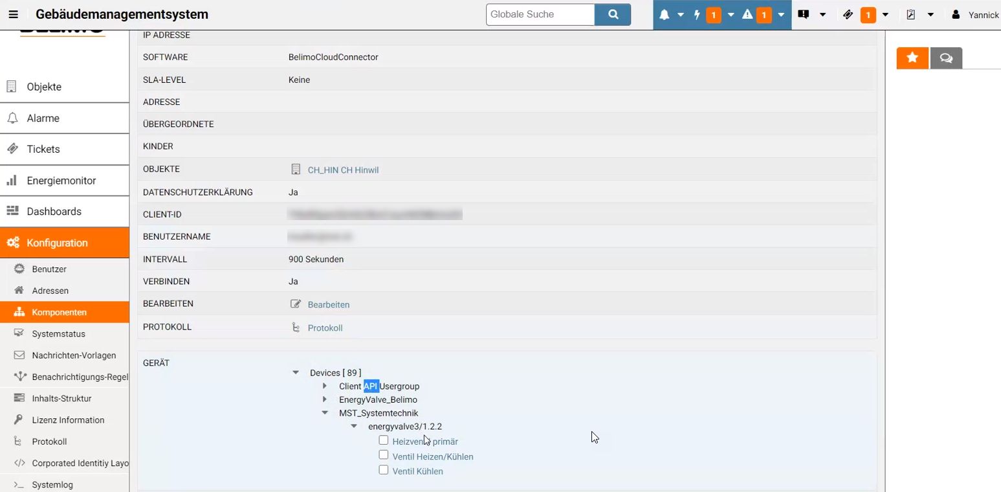This screenshot has width=1001, height=492.
Task: Tick the Ventil Kühlen checkbox
Action: 384,470
